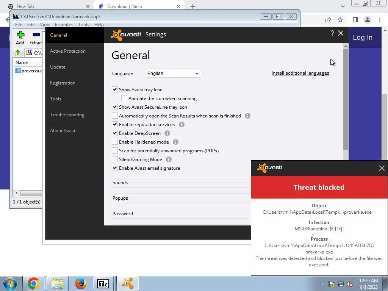Show hidden tray icons arrow
388x291 pixels.
click(322, 284)
